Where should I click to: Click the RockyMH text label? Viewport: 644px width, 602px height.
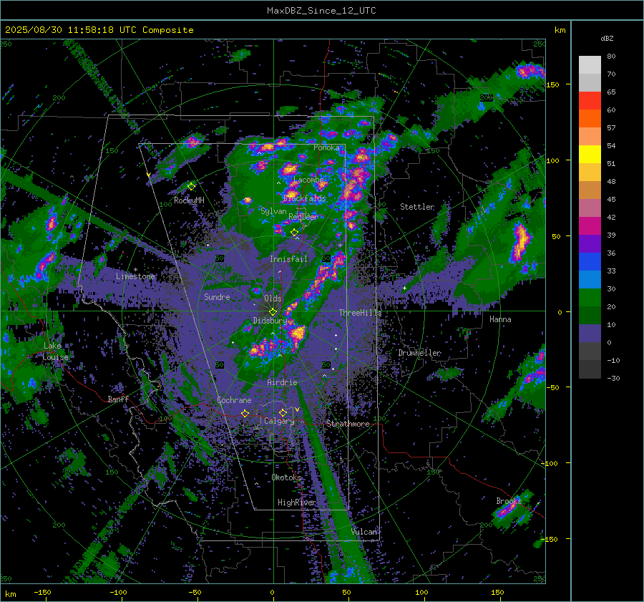tap(189, 200)
